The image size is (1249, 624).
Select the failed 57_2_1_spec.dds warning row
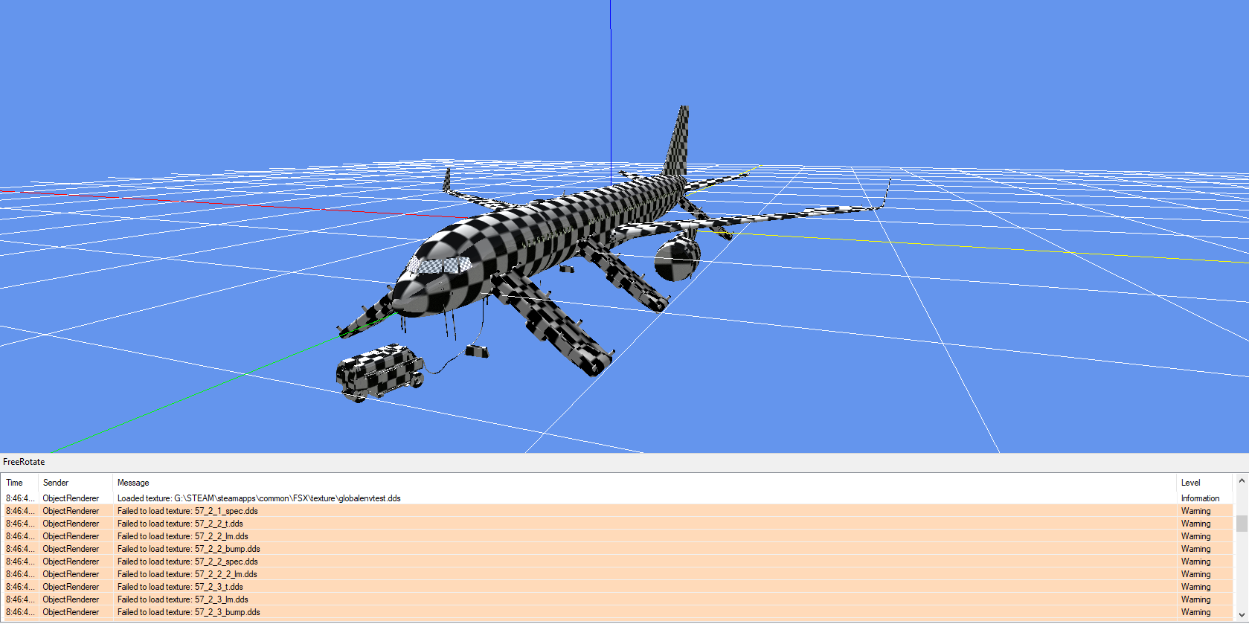click(187, 511)
